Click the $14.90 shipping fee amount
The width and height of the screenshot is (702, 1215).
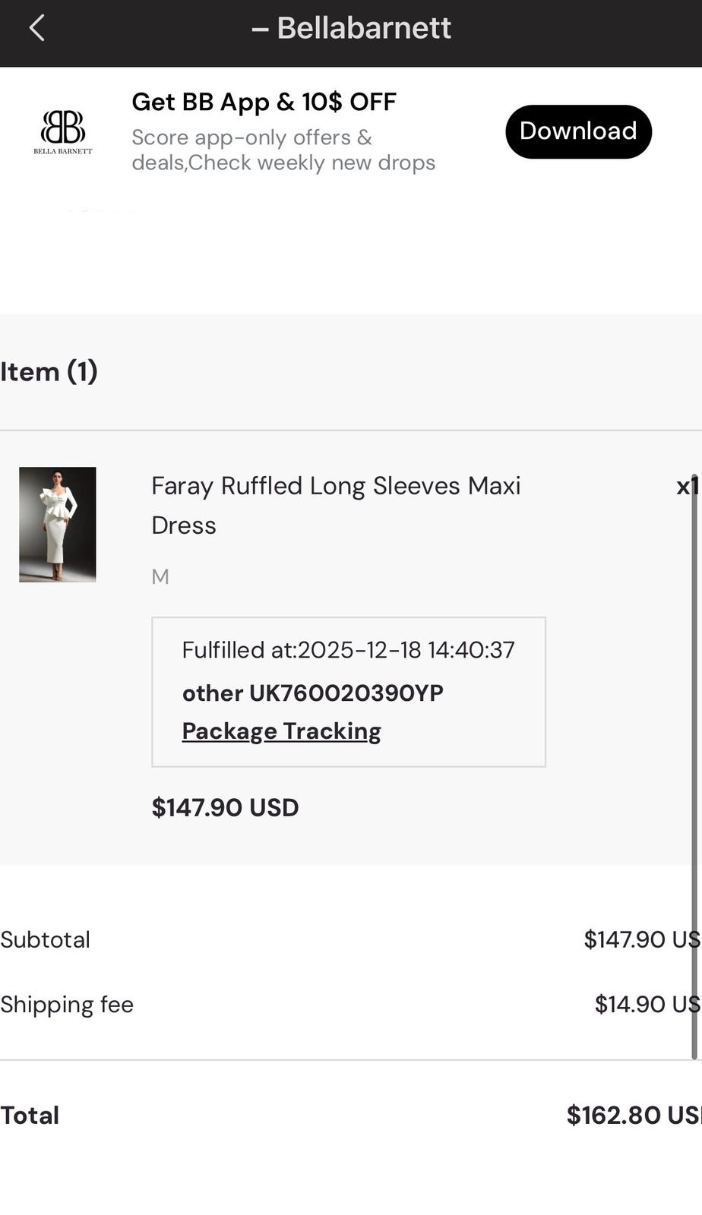click(646, 1005)
